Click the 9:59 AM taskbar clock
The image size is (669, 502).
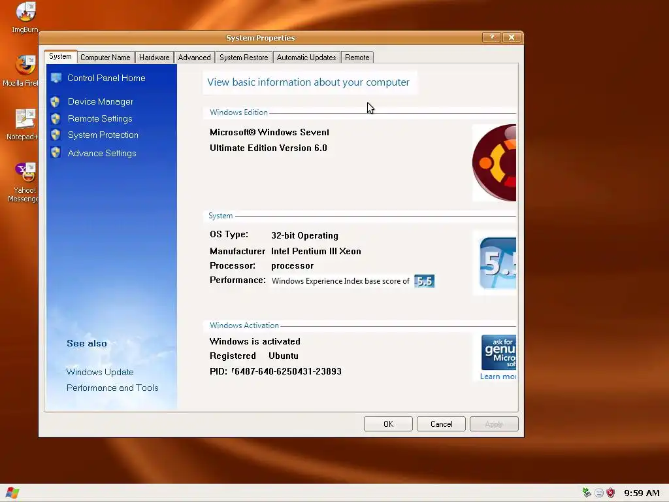pyautogui.click(x=642, y=493)
